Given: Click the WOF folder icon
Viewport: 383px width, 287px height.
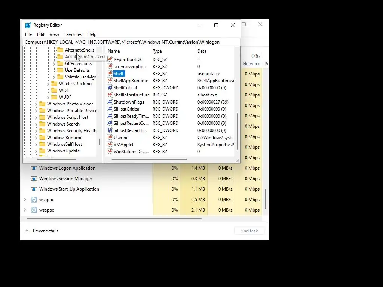Looking at the screenshot, I should pyautogui.click(x=54, y=90).
